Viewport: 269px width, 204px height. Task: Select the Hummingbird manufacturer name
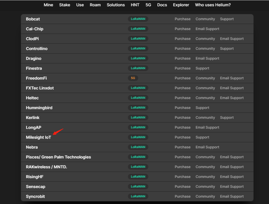(39, 108)
